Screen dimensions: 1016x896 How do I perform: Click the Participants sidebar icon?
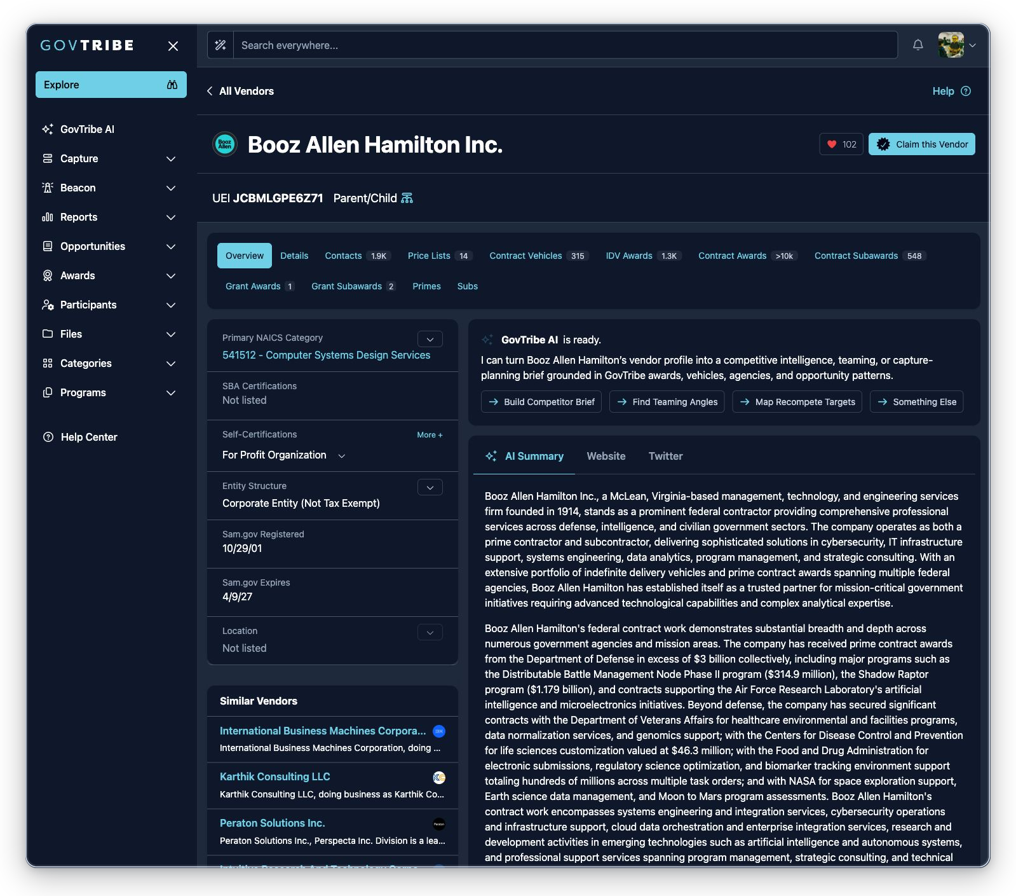(48, 305)
